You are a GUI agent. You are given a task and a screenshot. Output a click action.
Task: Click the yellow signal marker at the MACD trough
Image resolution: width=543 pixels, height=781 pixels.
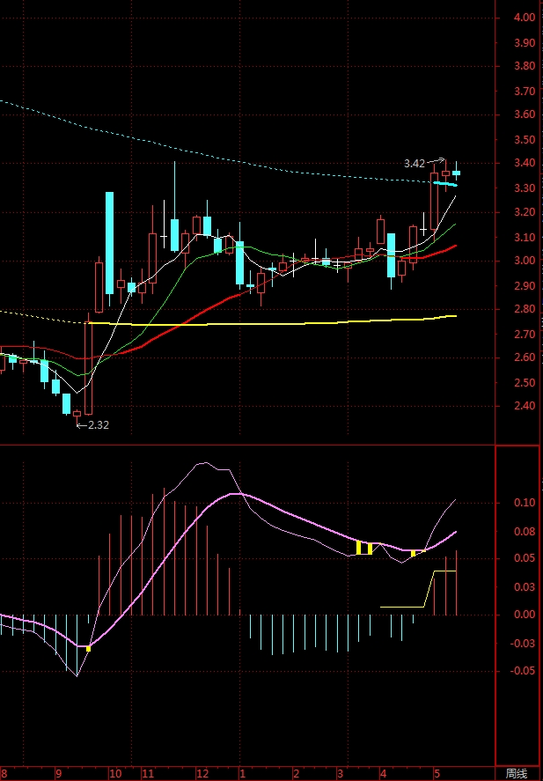pyautogui.click(x=89, y=649)
